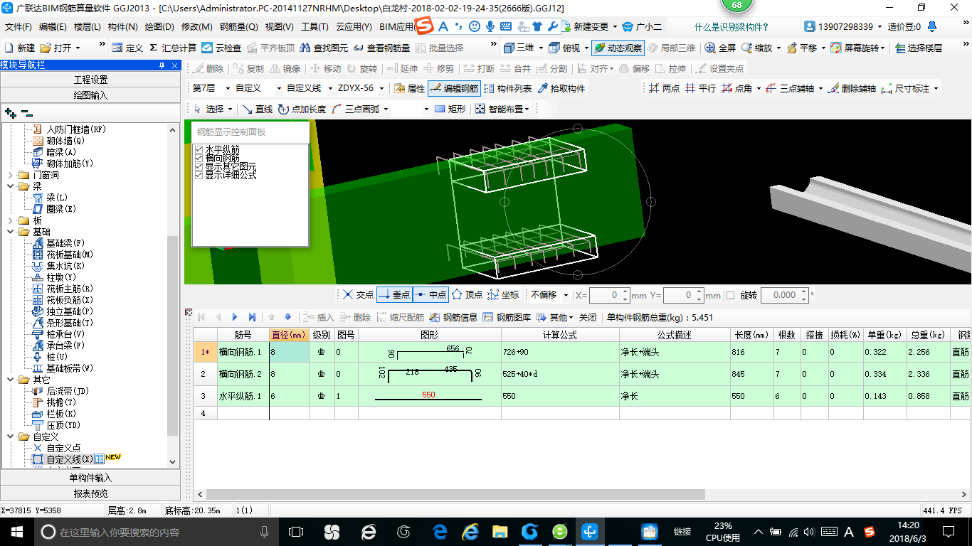Click the 单构件输入 navigation button

90,478
